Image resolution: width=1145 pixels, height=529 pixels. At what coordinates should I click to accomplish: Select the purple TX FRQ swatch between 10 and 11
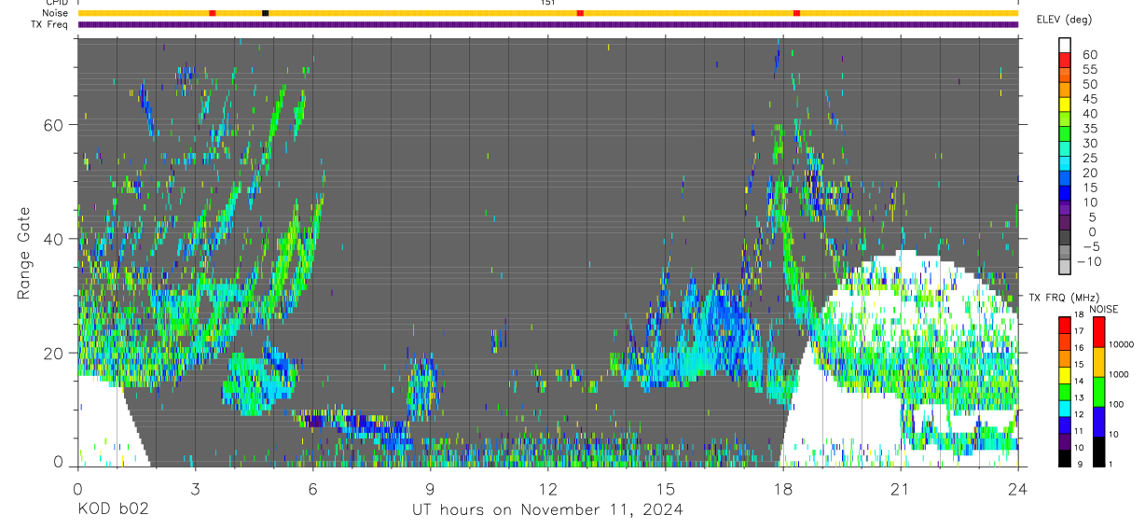(x=1065, y=442)
